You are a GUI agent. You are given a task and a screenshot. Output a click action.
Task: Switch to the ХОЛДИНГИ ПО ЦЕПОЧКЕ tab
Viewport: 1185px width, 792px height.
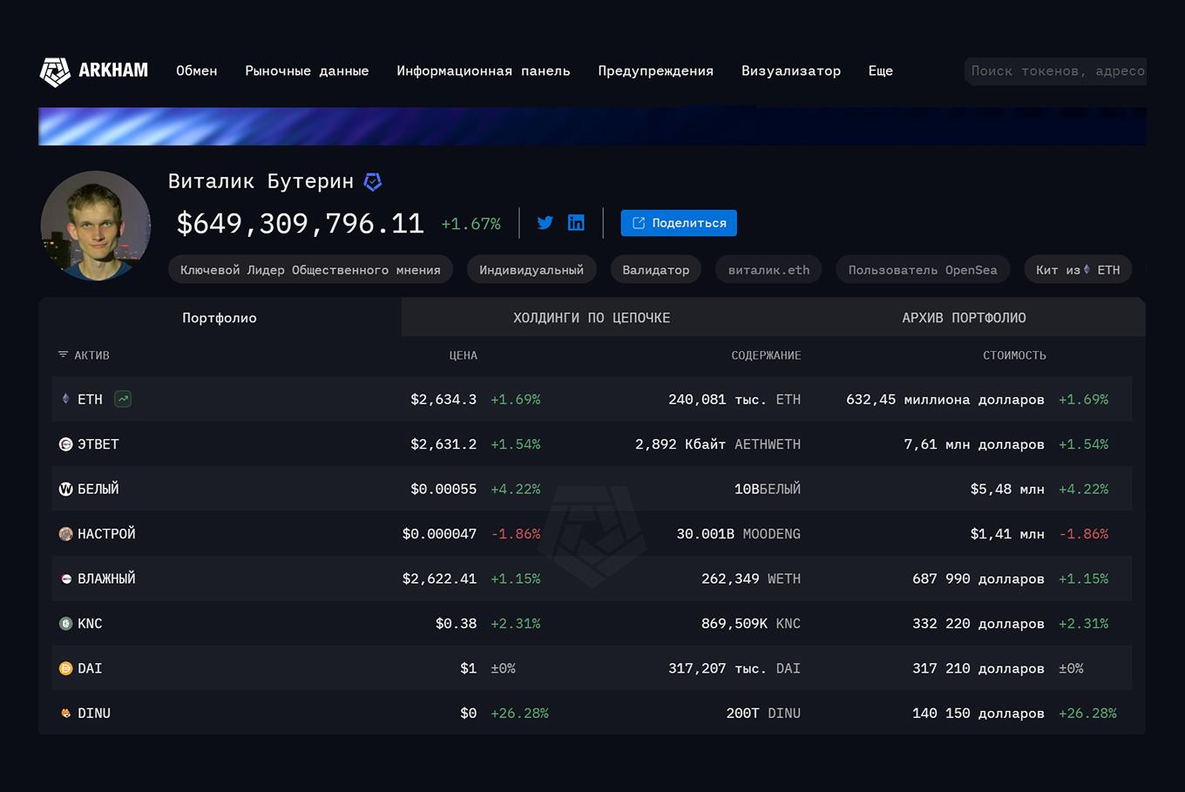(592, 318)
